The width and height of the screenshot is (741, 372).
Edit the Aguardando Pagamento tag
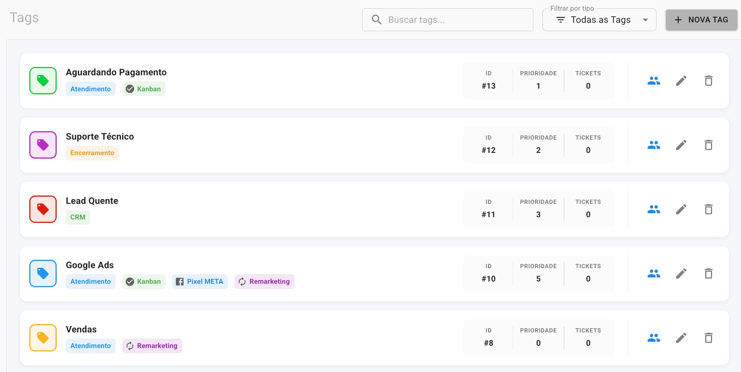click(x=681, y=81)
